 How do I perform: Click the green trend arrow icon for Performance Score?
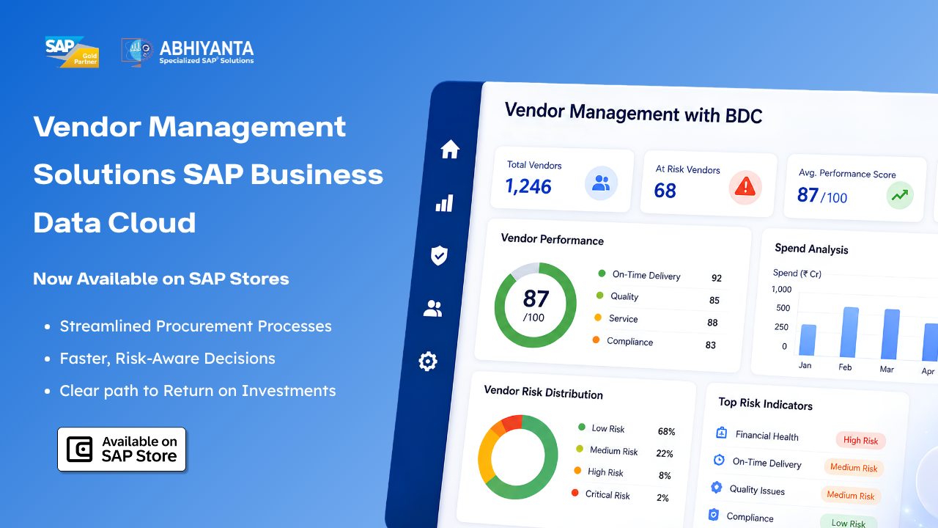tap(900, 195)
